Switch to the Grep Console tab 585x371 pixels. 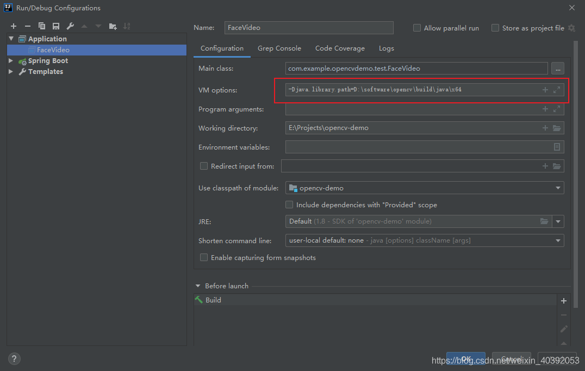(279, 48)
